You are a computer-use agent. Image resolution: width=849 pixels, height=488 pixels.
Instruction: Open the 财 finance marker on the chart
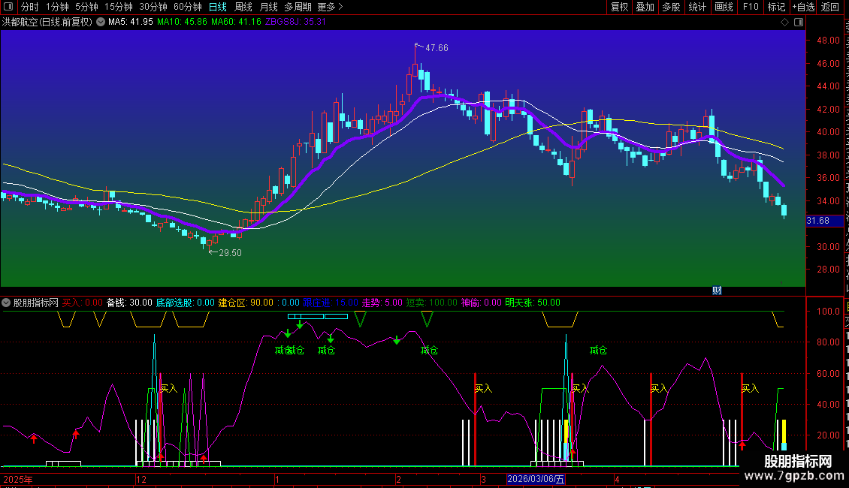click(717, 291)
